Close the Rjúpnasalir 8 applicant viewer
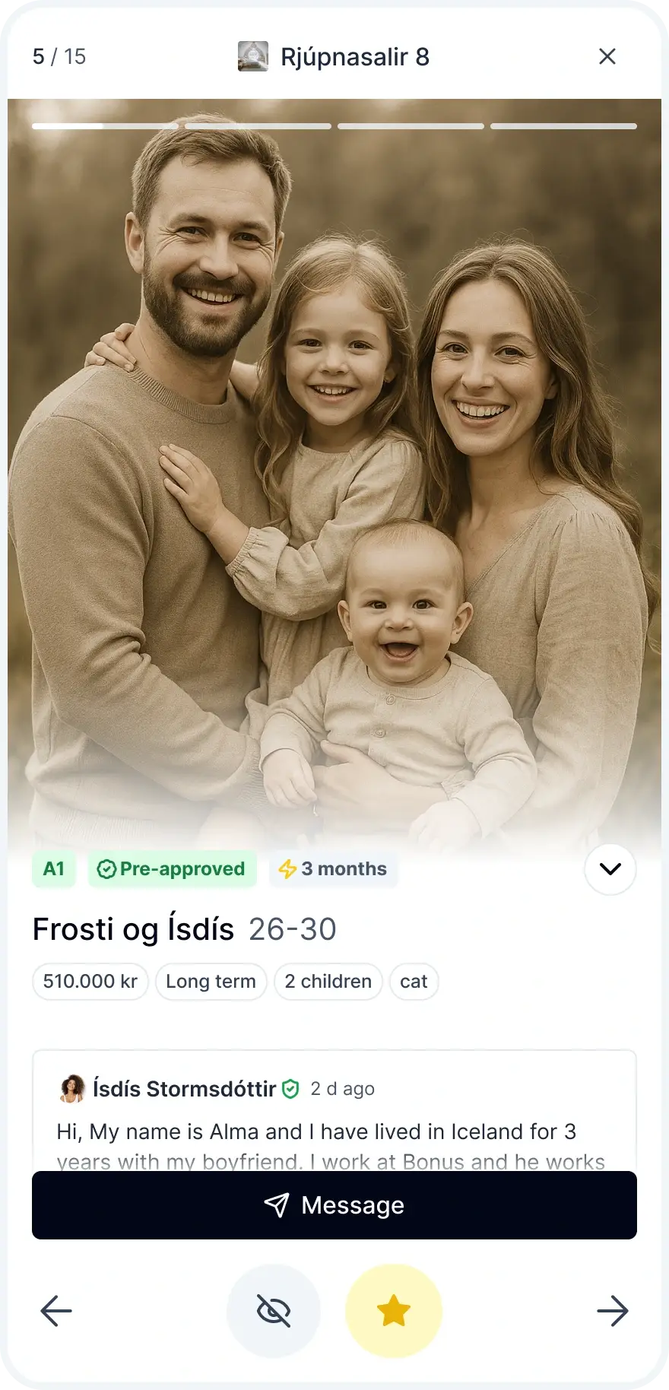Image resolution: width=669 pixels, height=1390 pixels. click(x=607, y=56)
